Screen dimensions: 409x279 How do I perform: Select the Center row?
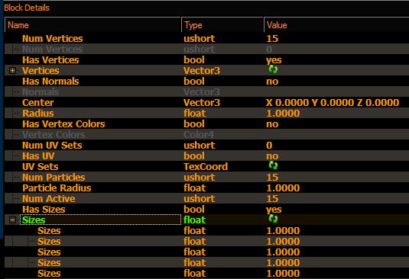(x=206, y=102)
